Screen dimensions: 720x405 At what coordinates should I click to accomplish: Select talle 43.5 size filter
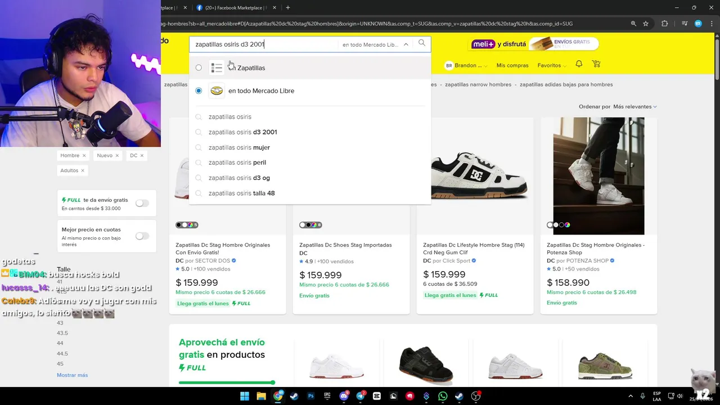point(62,333)
